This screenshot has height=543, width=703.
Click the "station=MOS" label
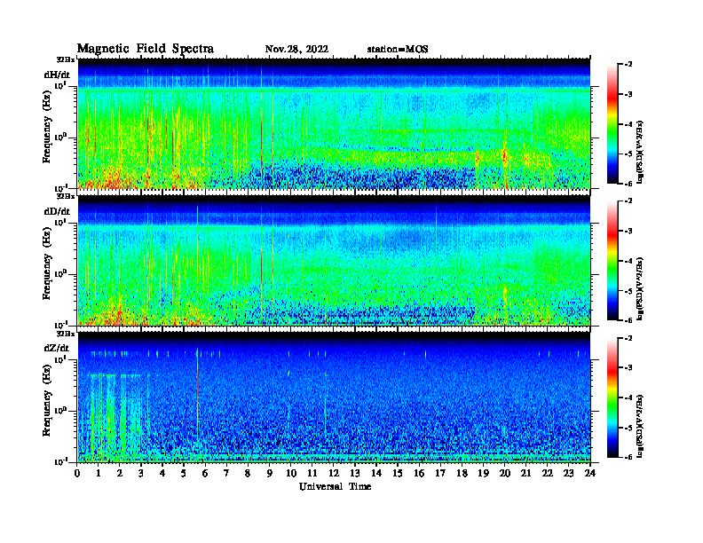tap(398, 50)
